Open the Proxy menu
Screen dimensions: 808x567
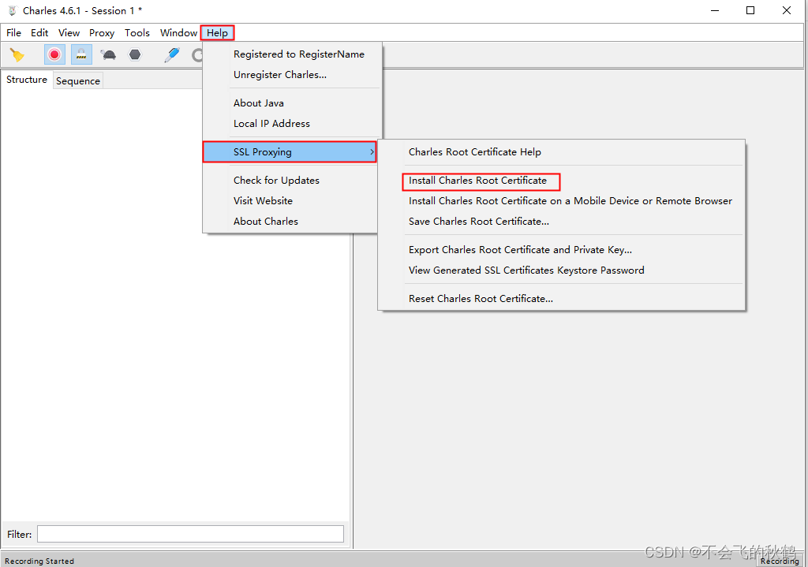pos(102,33)
